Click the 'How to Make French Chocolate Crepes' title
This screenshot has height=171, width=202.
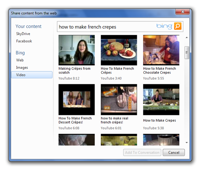[x=159, y=71]
